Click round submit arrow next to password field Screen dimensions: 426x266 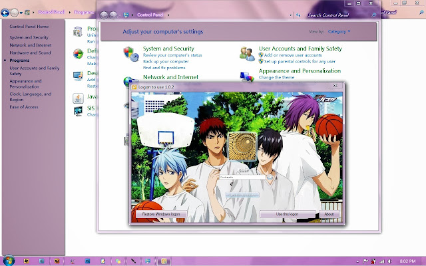pos(270,178)
